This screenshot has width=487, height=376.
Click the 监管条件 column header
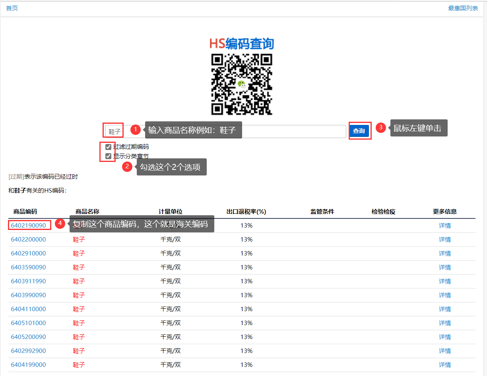322,212
